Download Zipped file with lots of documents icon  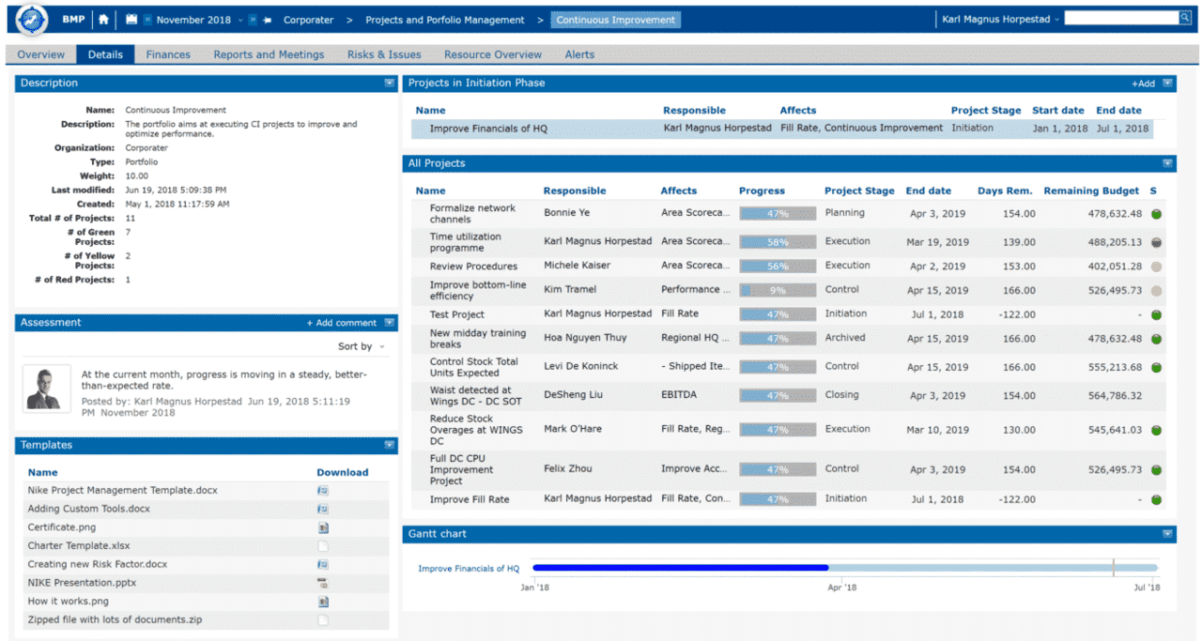pos(322,620)
